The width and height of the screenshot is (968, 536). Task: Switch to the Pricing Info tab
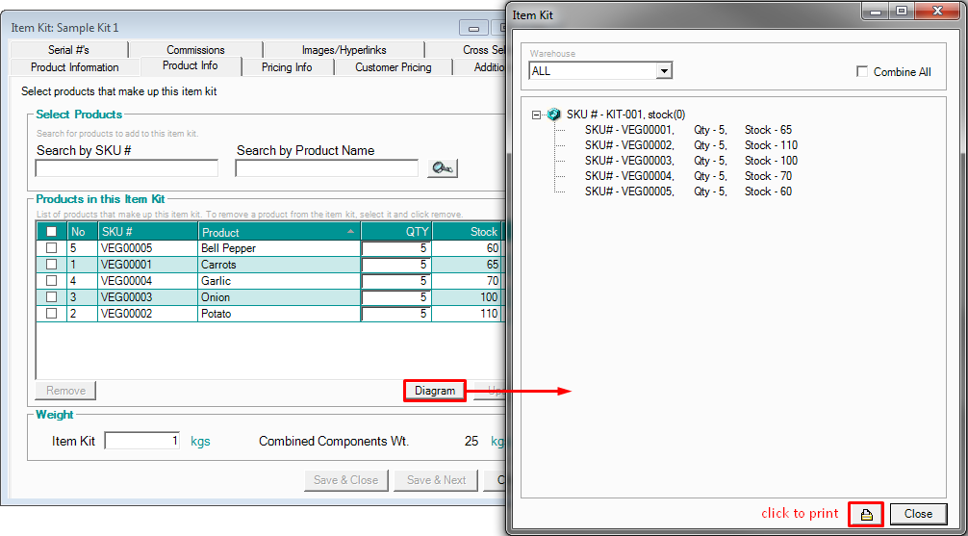tap(286, 67)
